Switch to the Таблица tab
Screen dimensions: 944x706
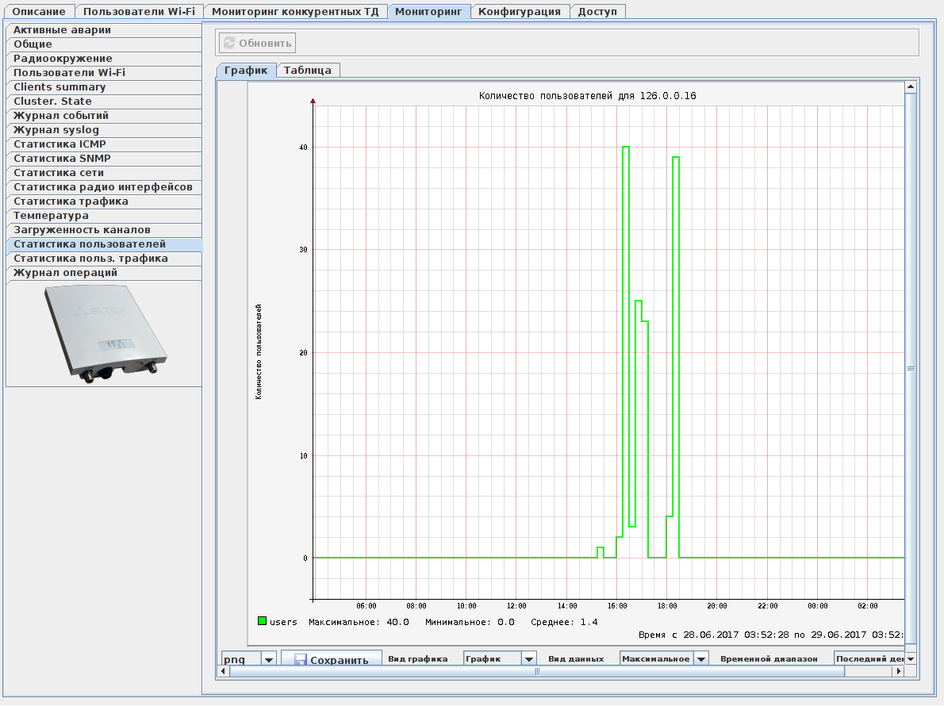click(307, 71)
